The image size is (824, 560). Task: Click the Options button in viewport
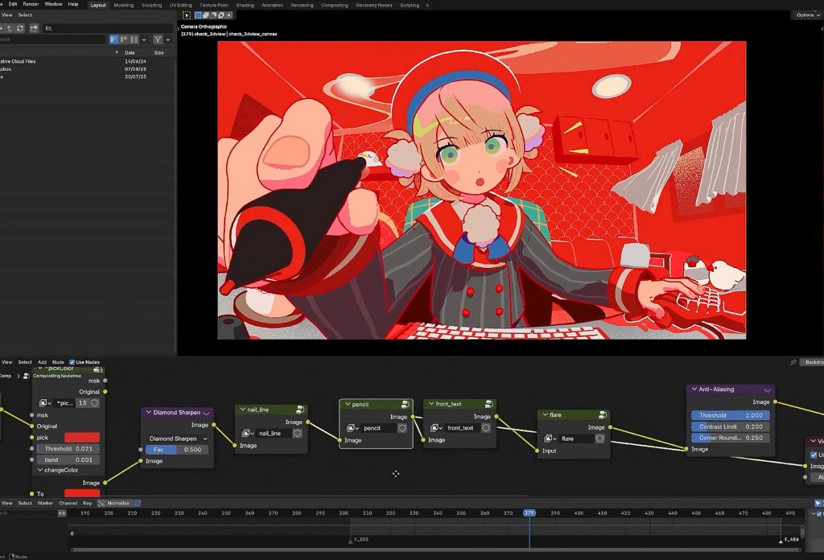click(805, 14)
